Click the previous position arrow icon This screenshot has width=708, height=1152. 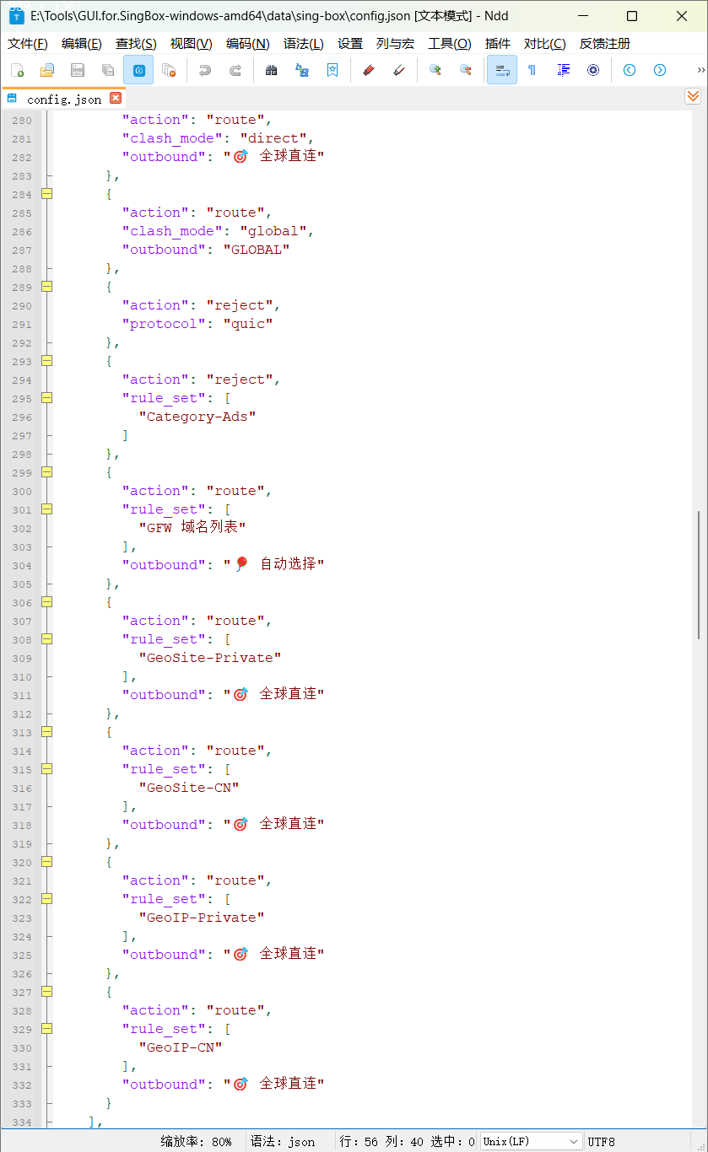point(630,70)
